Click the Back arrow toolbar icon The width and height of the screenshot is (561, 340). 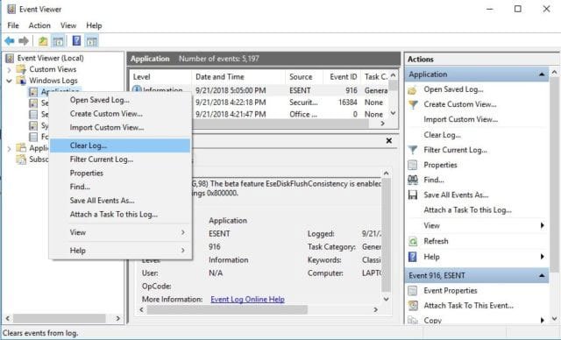coord(10,41)
